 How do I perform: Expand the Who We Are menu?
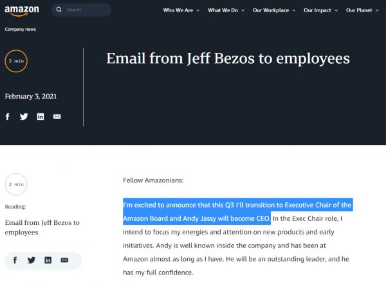point(181,10)
